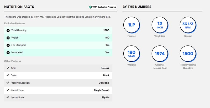Viewport: 210px width, 108px height.
Task: Click the VMP Exclusive Pressing record icon
Action: coord(91,7)
